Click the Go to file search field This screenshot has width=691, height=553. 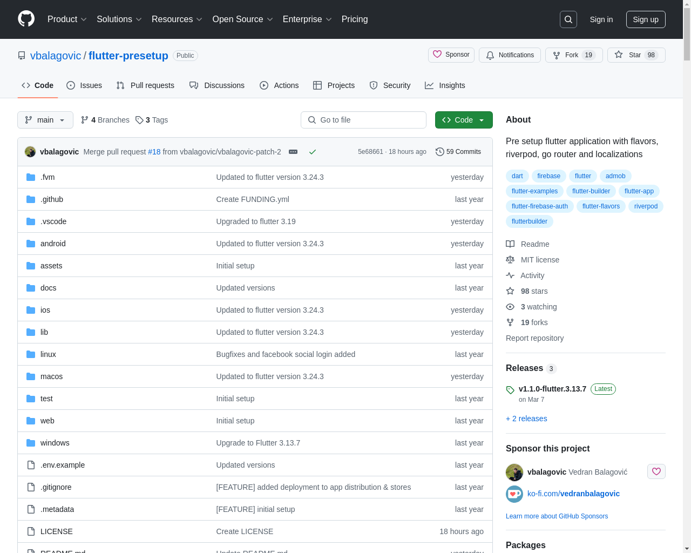coord(363,120)
